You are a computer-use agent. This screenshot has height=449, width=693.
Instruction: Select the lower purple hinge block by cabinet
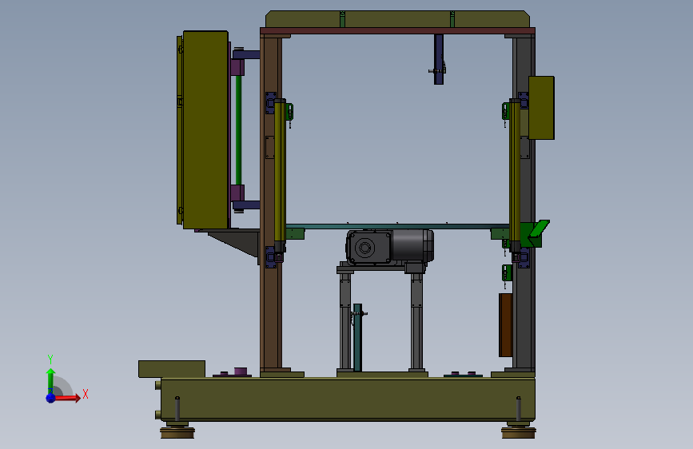click(x=237, y=193)
